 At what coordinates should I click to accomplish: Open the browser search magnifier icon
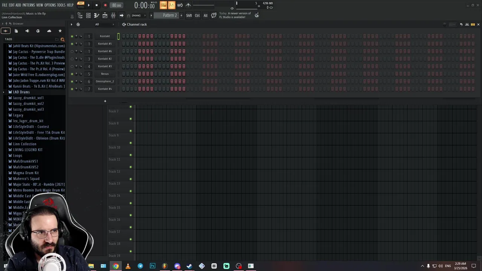point(63,40)
